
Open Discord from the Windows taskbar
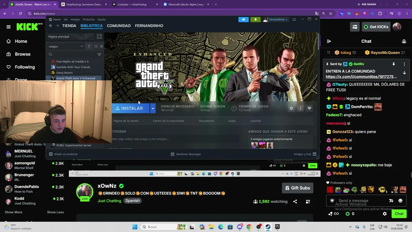pos(239,227)
